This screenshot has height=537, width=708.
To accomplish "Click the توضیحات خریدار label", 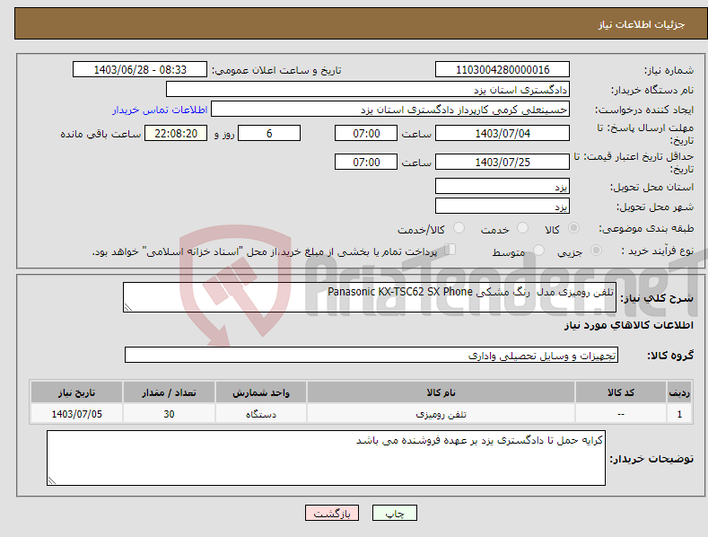I will click(x=651, y=459).
